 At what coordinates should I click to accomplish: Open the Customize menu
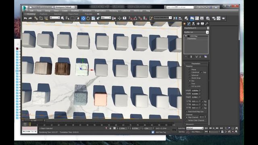pos(126,11)
